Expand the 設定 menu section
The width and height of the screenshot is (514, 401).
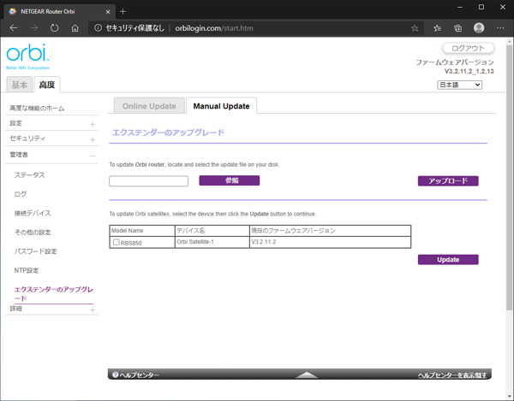93,124
